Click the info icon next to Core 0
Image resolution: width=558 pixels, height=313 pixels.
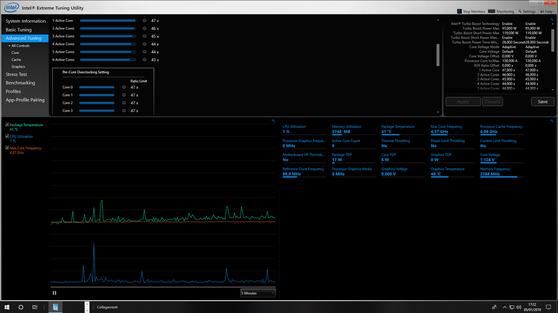[123, 87]
